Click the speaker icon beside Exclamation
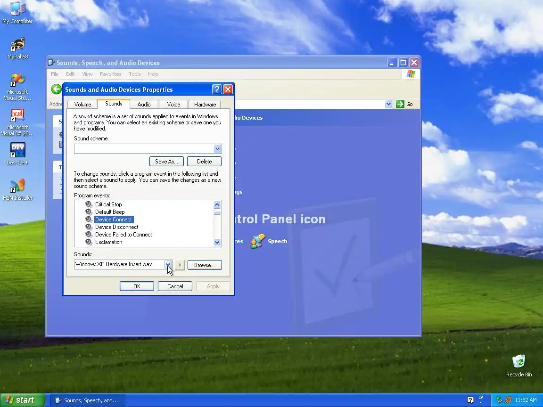Screen dimensions: 543x407 click(89, 242)
